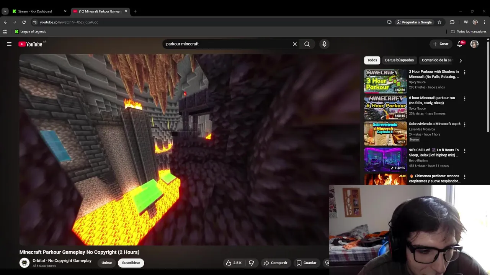Go back in the browser

point(5,22)
